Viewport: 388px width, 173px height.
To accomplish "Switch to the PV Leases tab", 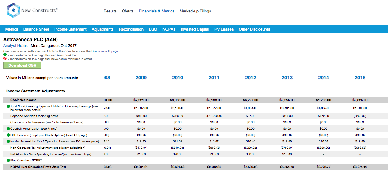I will click(x=224, y=29).
